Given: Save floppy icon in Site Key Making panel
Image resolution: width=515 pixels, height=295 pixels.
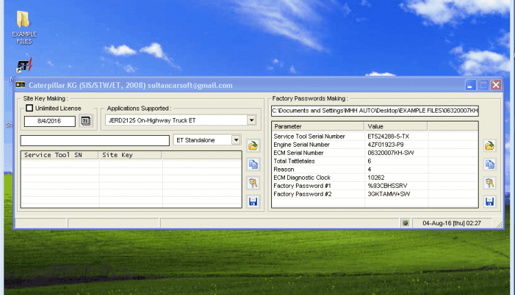Looking at the screenshot, I should click(253, 202).
